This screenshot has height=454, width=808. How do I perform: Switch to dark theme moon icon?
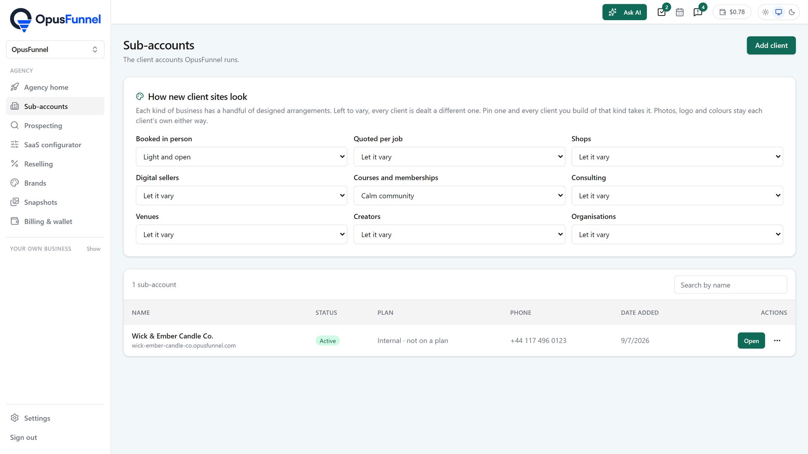coord(792,12)
